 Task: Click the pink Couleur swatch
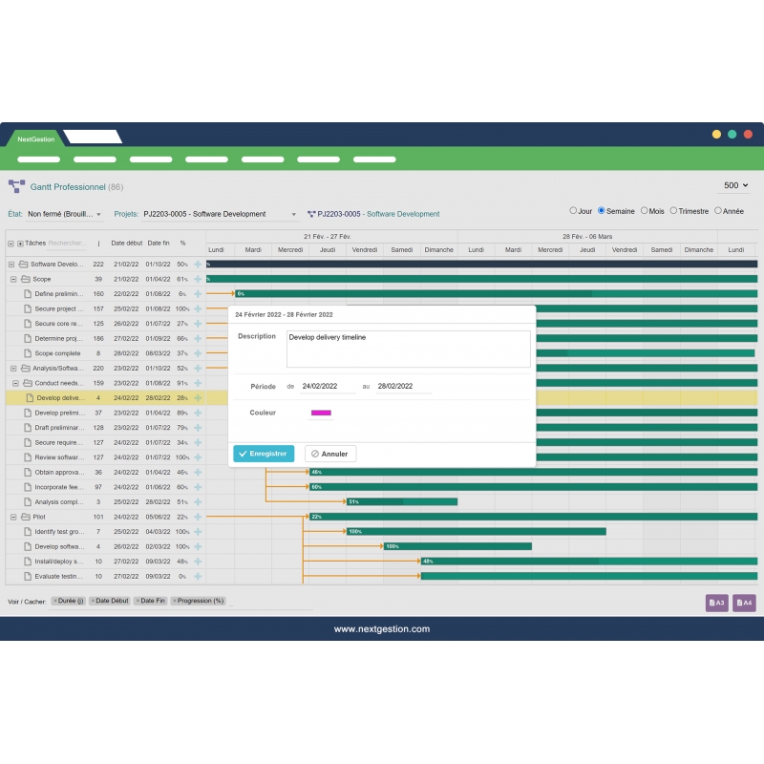tap(320, 413)
